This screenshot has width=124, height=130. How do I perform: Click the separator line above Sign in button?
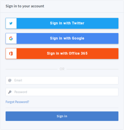[x=62, y=108]
